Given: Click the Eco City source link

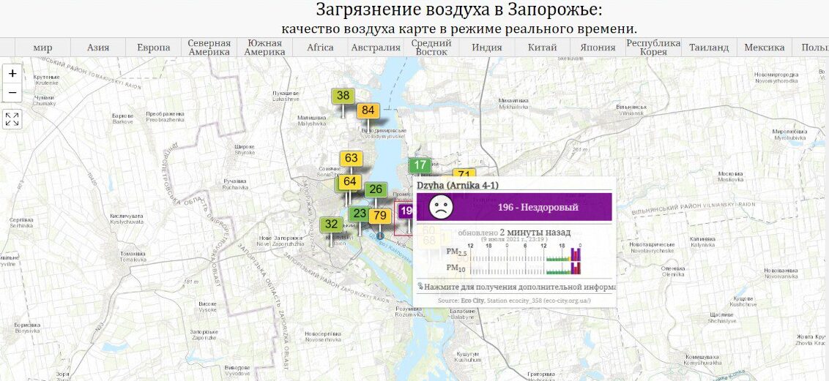Looking at the screenshot, I should 472,301.
